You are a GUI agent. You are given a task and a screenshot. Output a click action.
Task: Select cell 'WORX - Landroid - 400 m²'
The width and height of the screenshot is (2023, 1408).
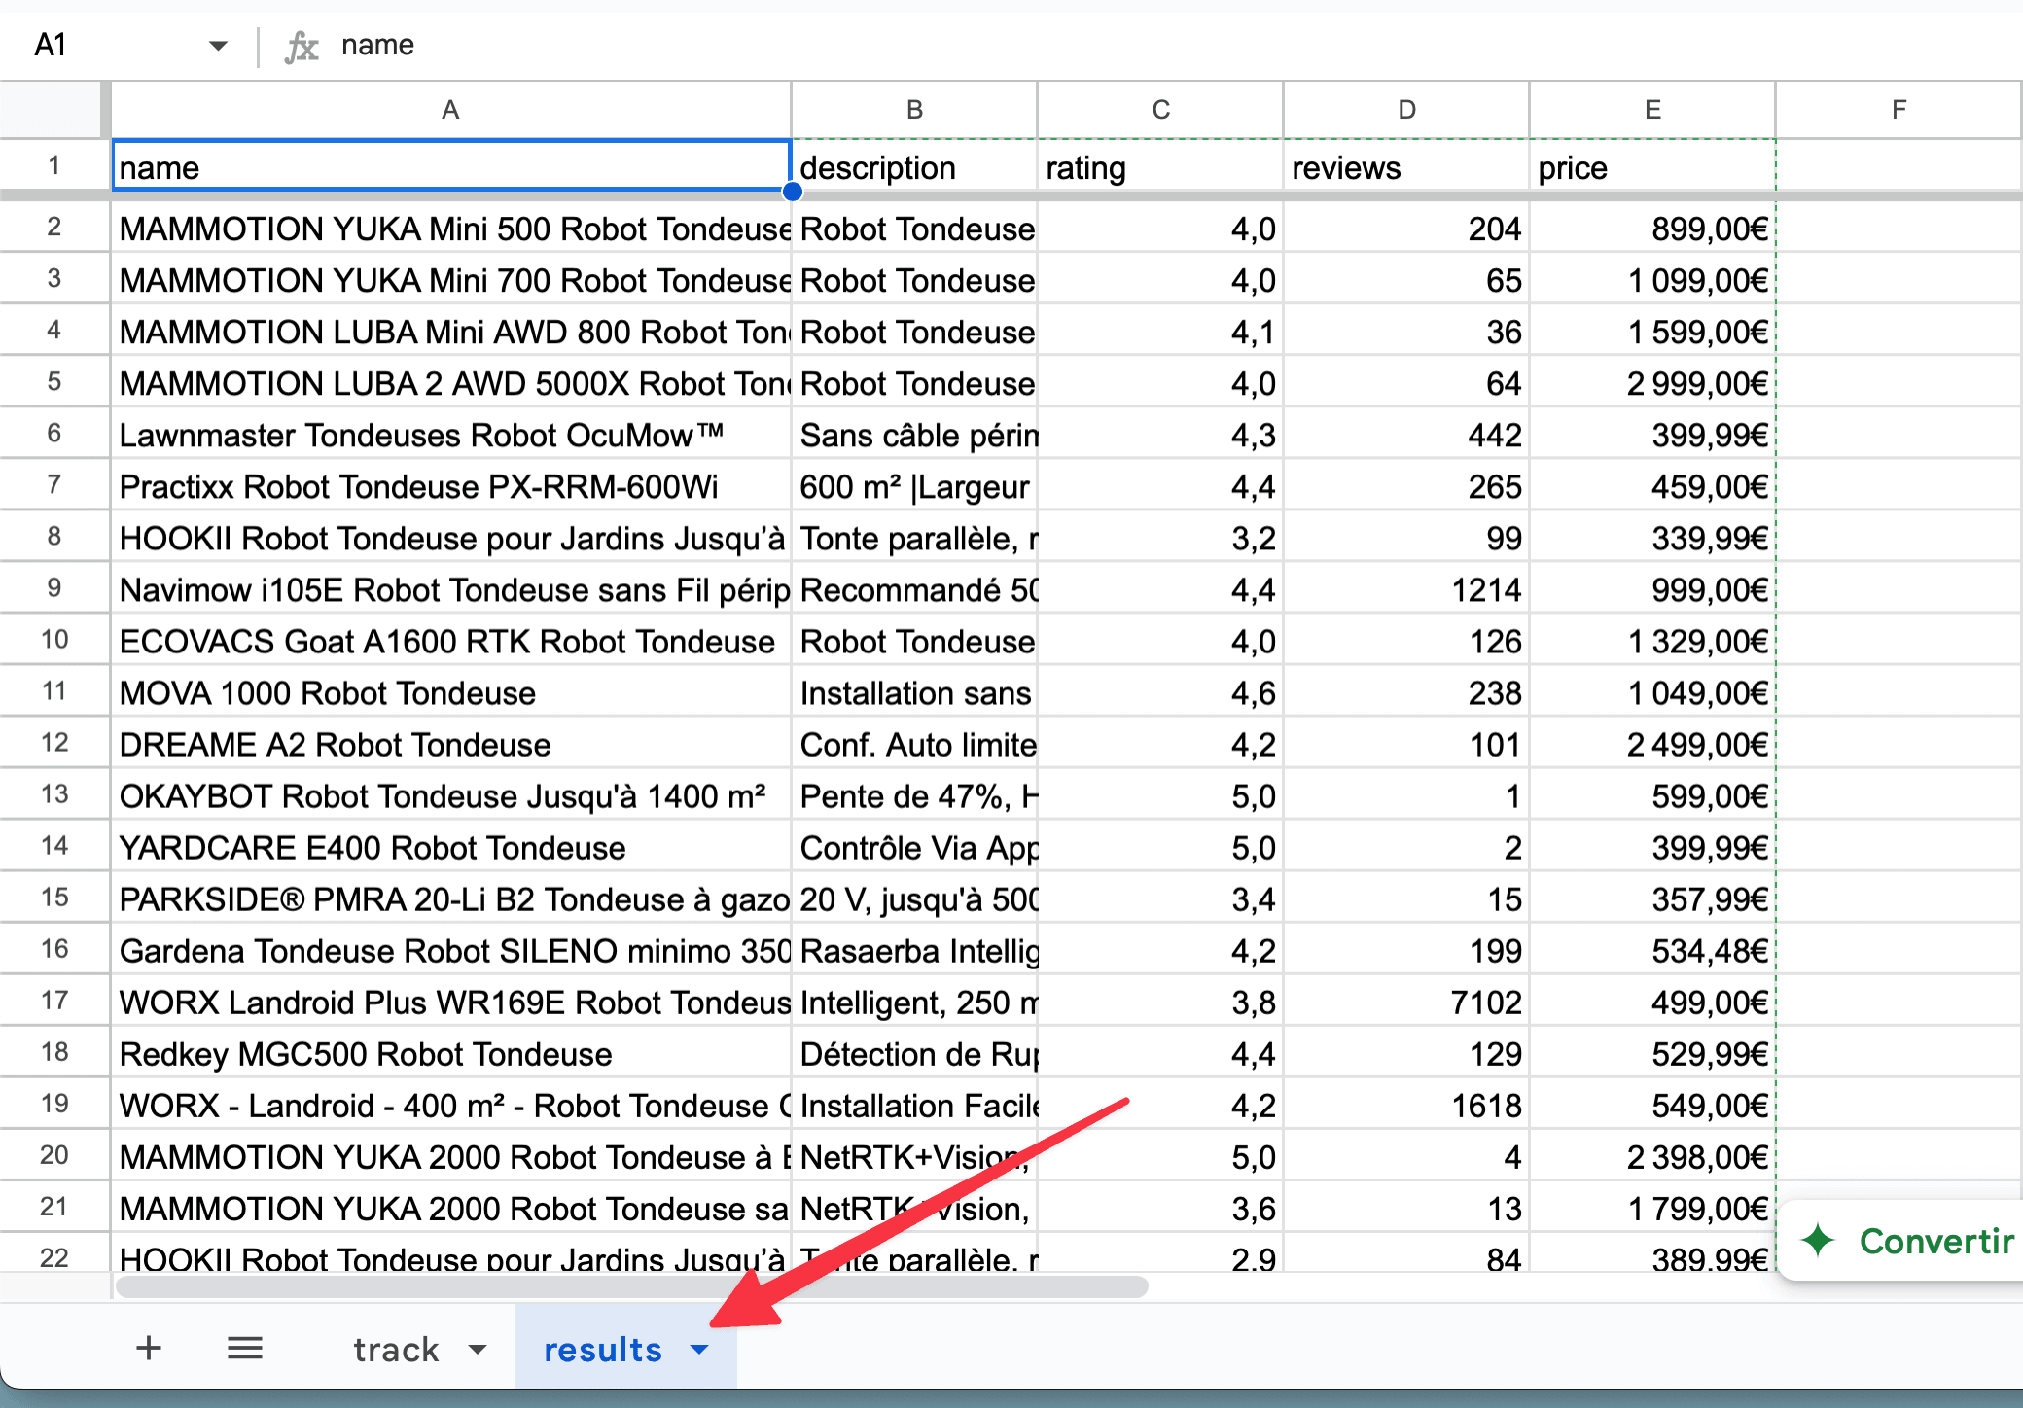pos(451,1105)
